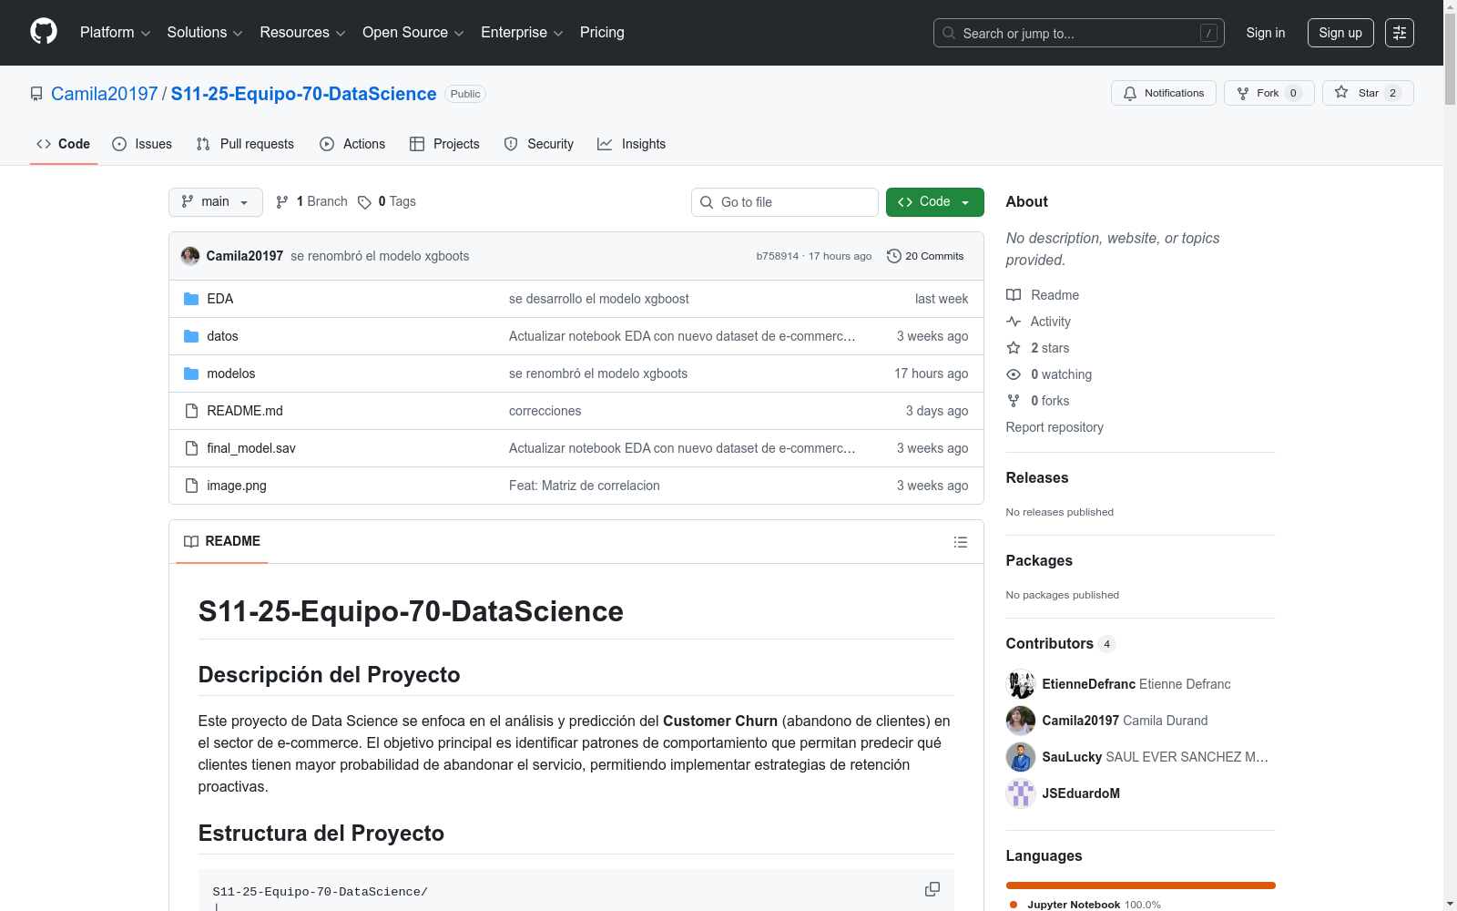The height and width of the screenshot is (911, 1457).
Task: Switch to the Actions tab
Action: pyautogui.click(x=352, y=144)
